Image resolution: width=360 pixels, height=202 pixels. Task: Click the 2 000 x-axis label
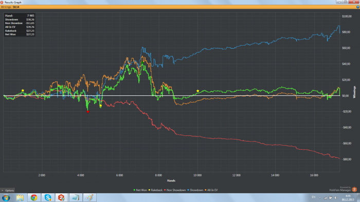tap(42, 175)
